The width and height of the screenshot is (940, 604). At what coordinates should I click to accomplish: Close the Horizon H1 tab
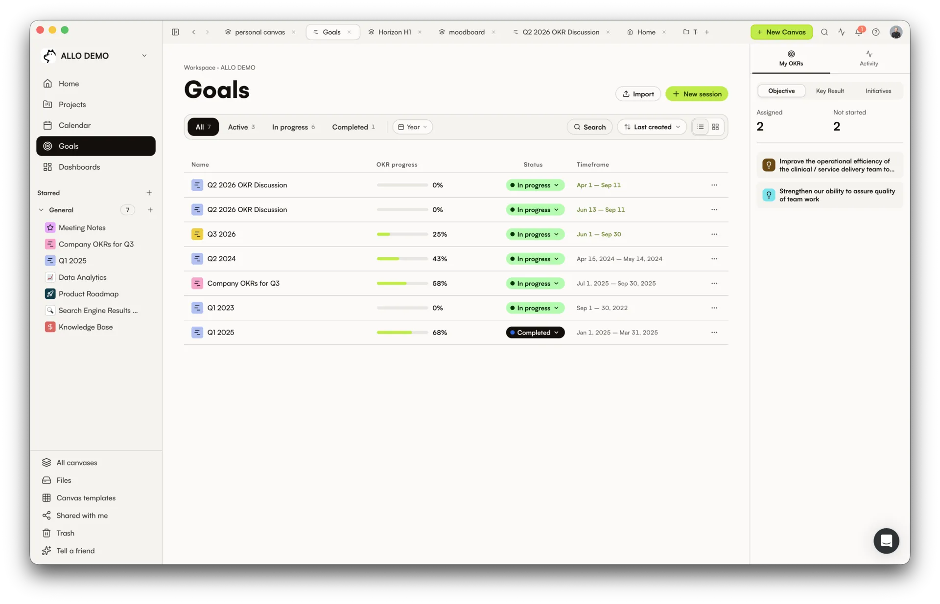(x=420, y=32)
